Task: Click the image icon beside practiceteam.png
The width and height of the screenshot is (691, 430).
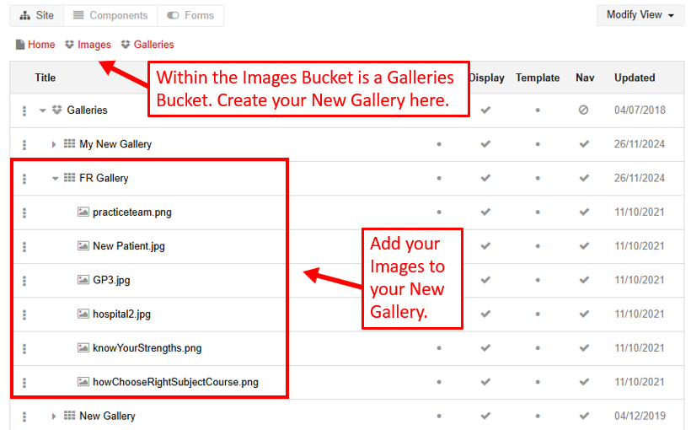Action: pyautogui.click(x=83, y=212)
